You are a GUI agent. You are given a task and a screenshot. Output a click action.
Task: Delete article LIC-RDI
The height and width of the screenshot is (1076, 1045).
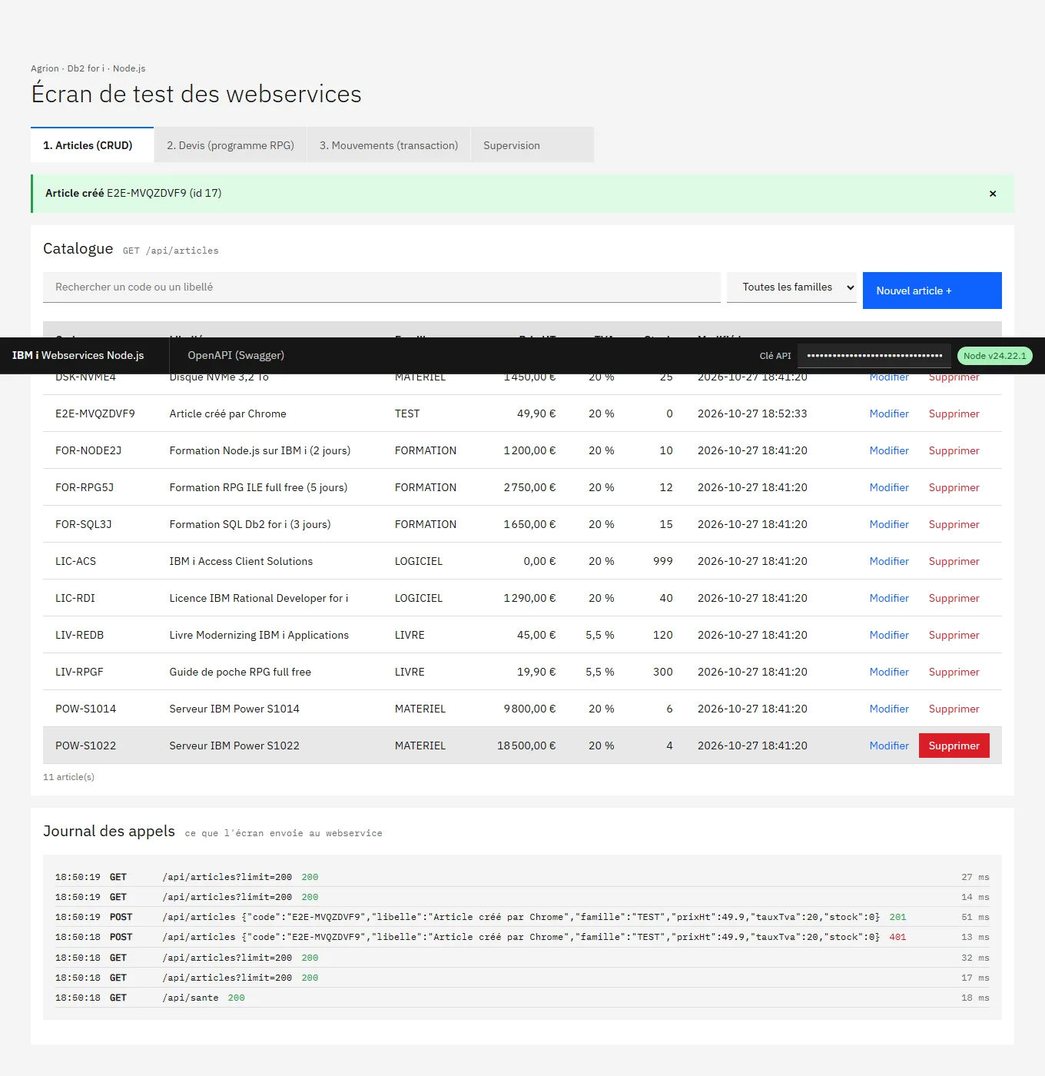click(x=954, y=598)
